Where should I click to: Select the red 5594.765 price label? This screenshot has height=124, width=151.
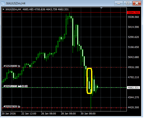pyautogui.click(x=133, y=13)
